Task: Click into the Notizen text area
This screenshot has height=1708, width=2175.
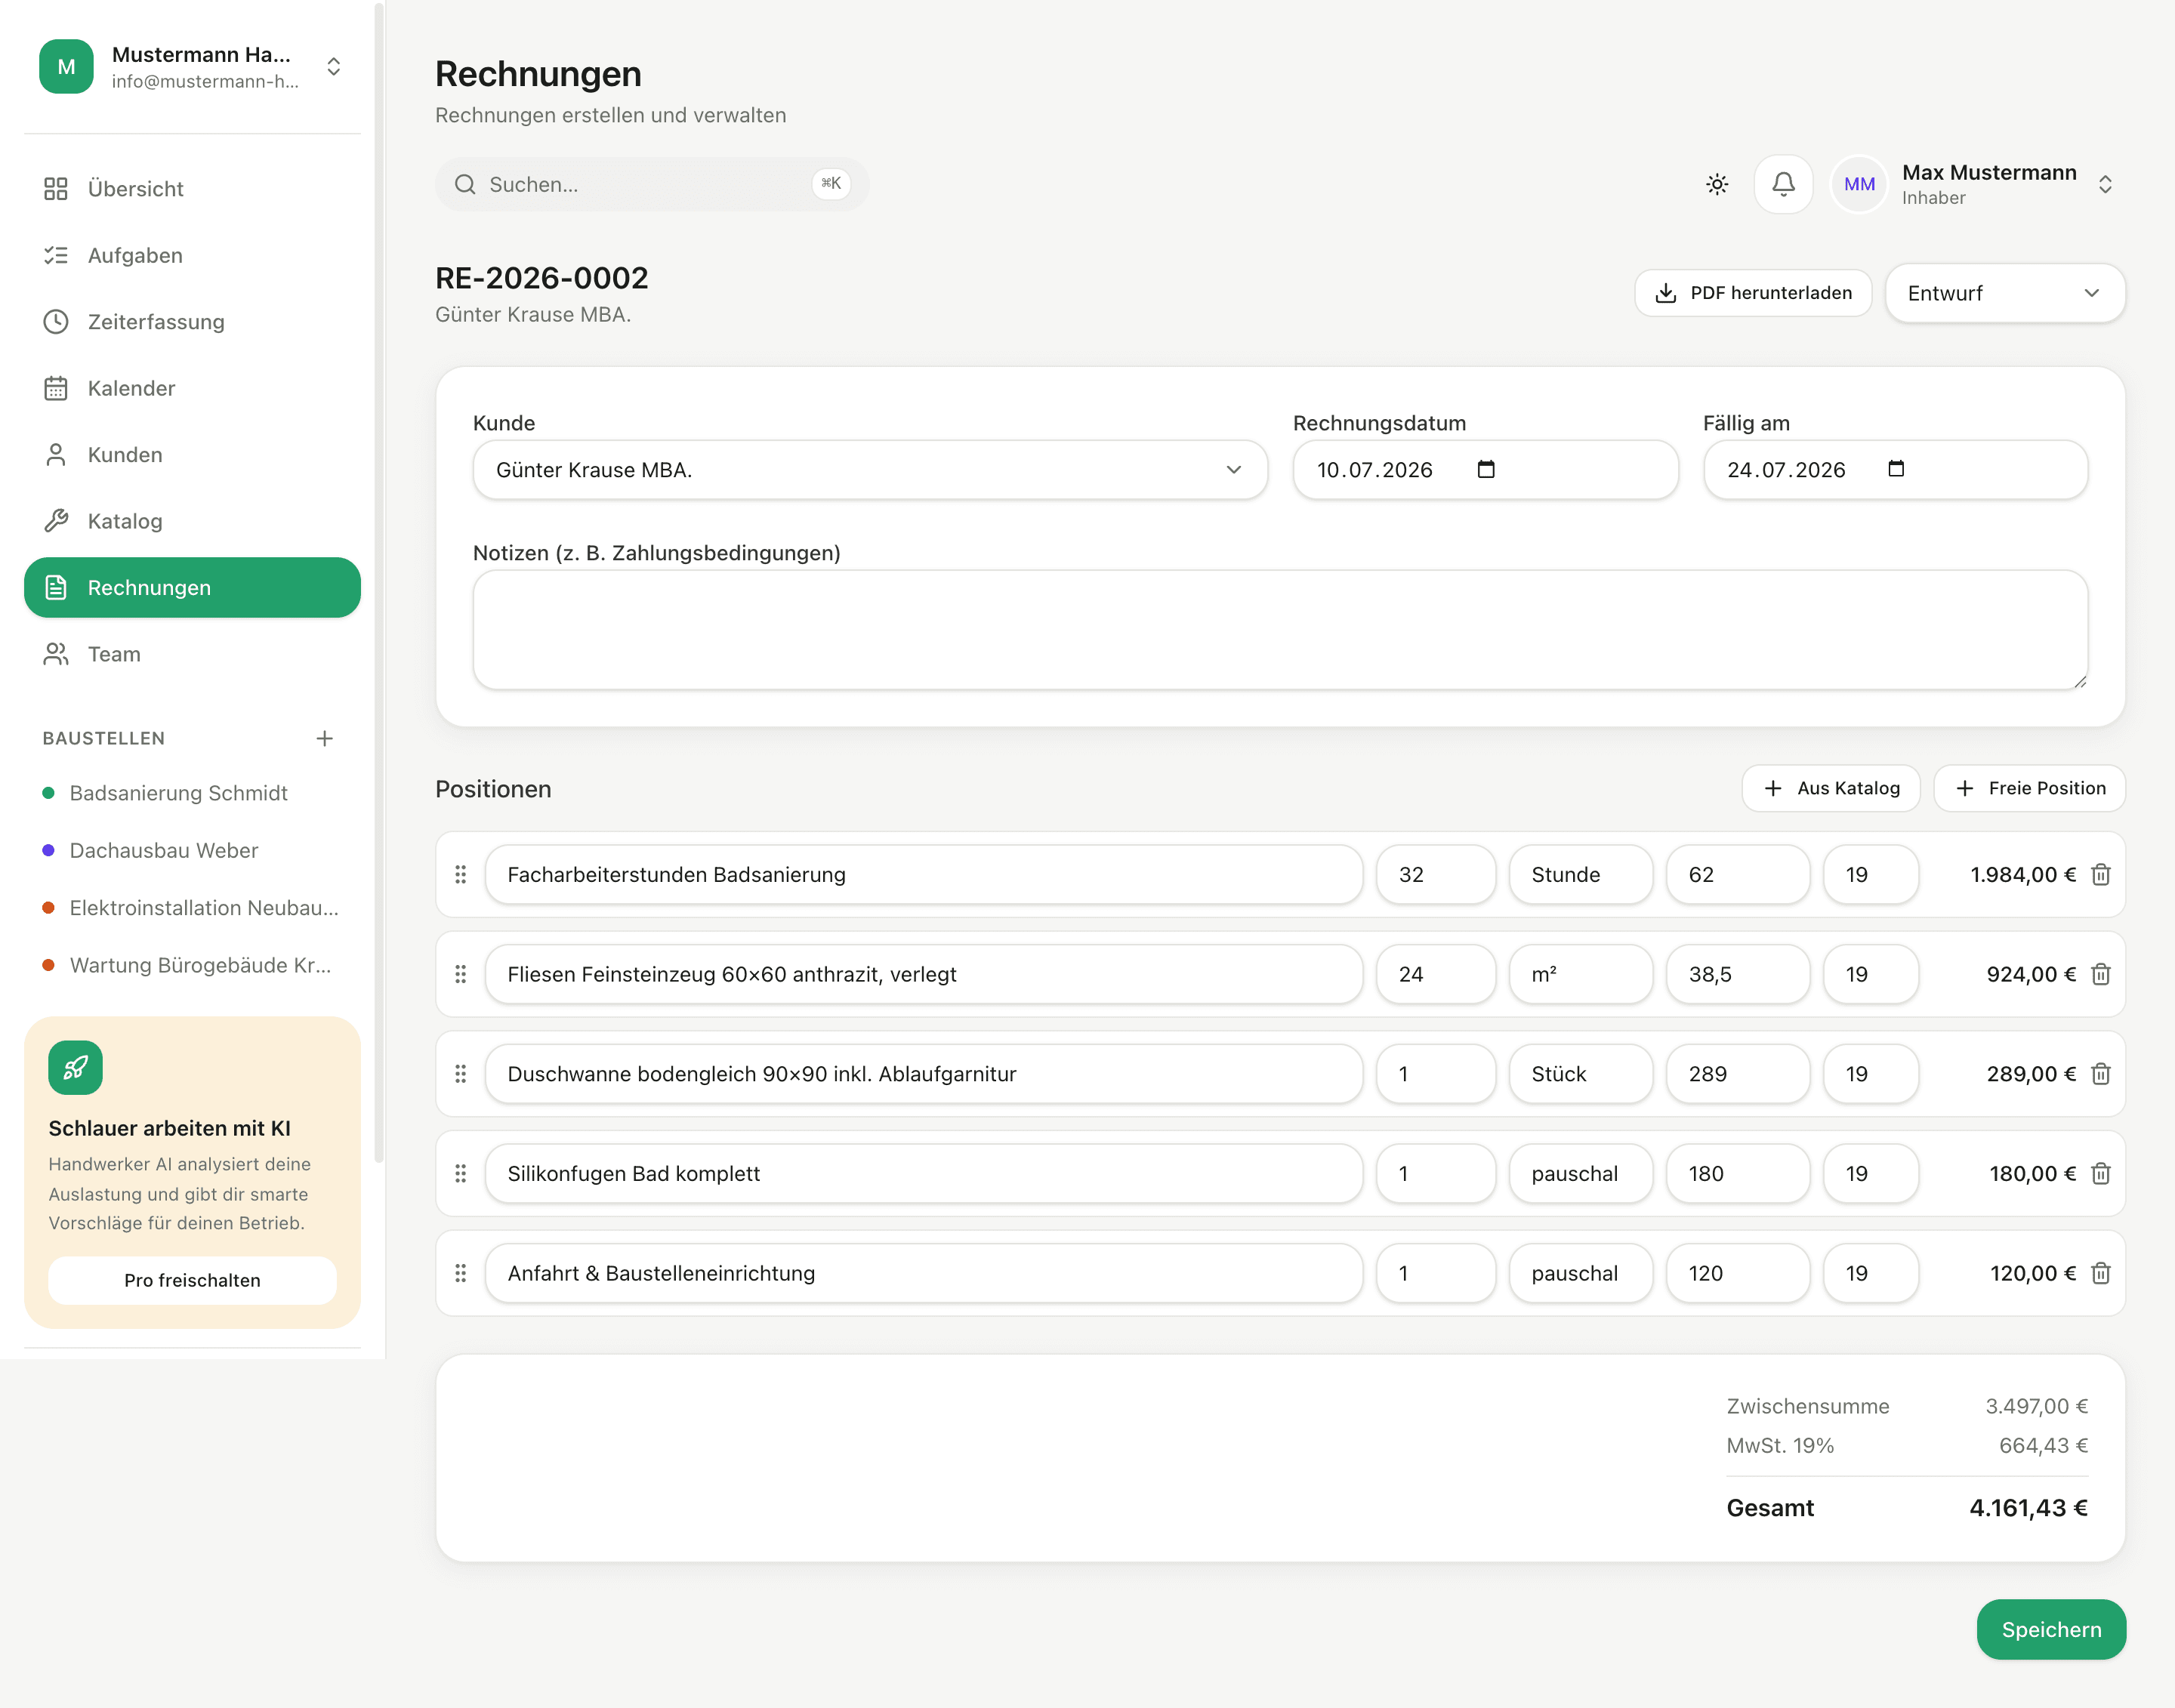Action: coord(1280,630)
